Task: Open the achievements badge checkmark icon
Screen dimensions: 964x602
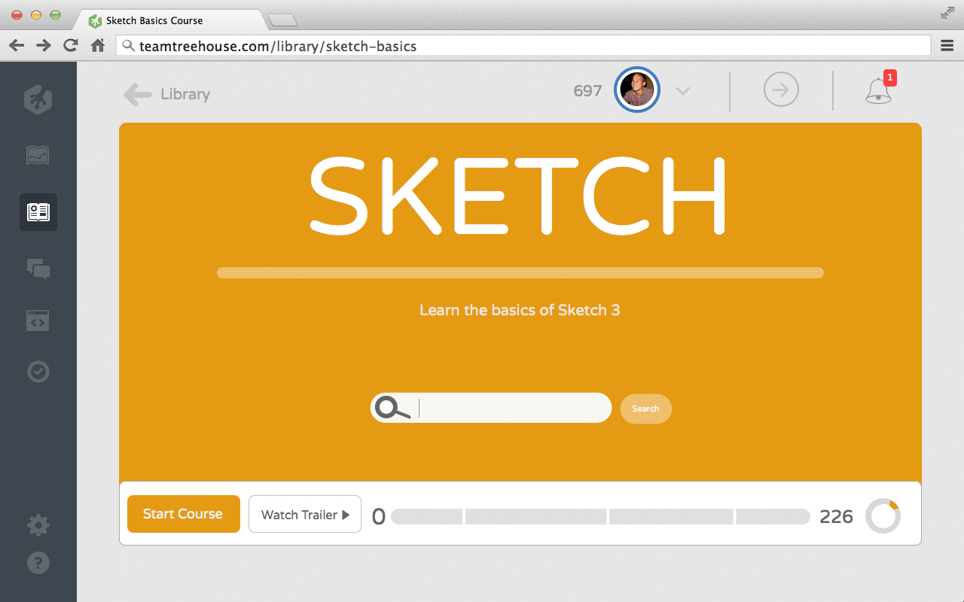Action: point(38,372)
